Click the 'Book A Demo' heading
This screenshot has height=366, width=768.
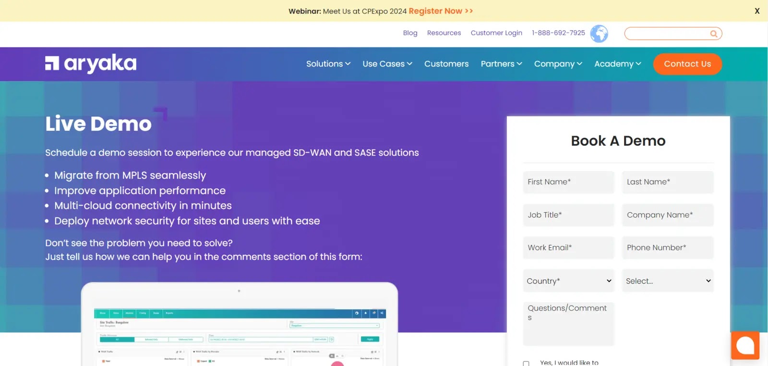618,141
